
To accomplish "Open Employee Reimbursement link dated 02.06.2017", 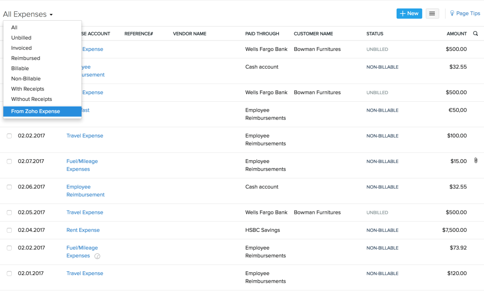I will [85, 191].
